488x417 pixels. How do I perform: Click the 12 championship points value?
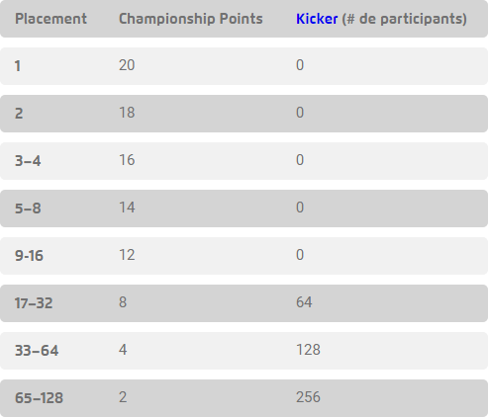click(127, 255)
